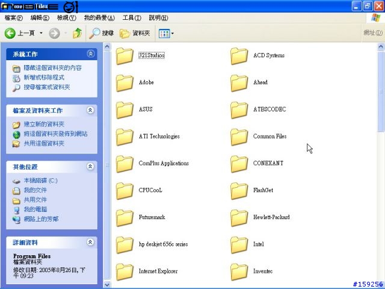Click 將這個資料夾發佈到網站 link

tap(55, 134)
